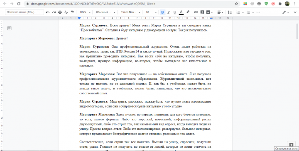Click the text 'ПростоФильм' in document
Screen dimensions: 299x151
(91, 30)
